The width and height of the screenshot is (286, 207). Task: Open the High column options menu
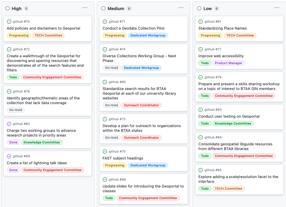85,8
